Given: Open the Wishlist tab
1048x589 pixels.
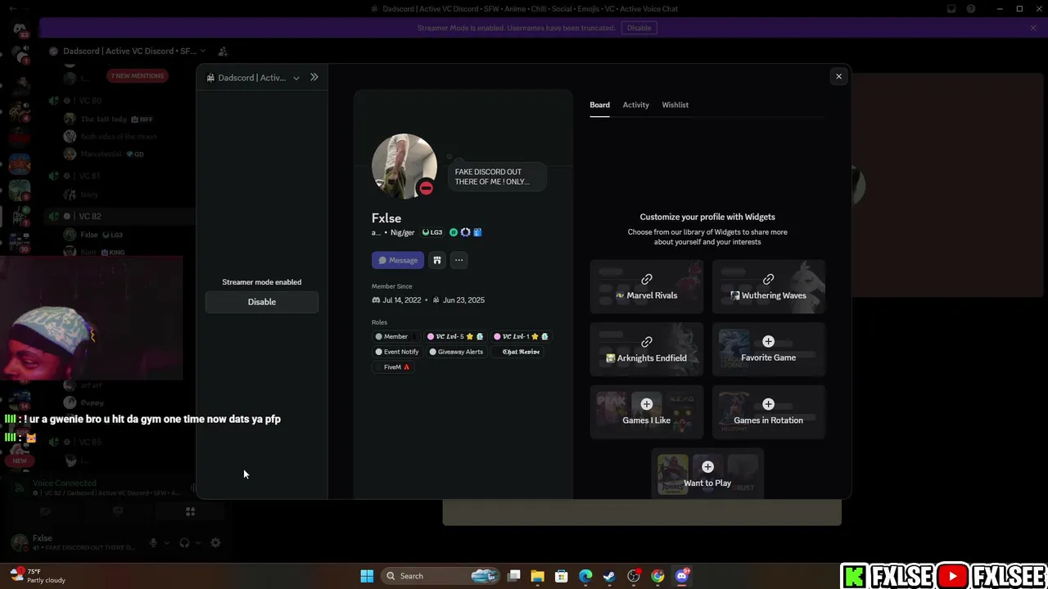Looking at the screenshot, I should pos(675,105).
